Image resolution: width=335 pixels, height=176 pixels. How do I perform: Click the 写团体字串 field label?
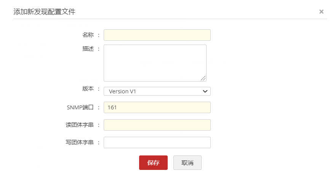pos(79,142)
